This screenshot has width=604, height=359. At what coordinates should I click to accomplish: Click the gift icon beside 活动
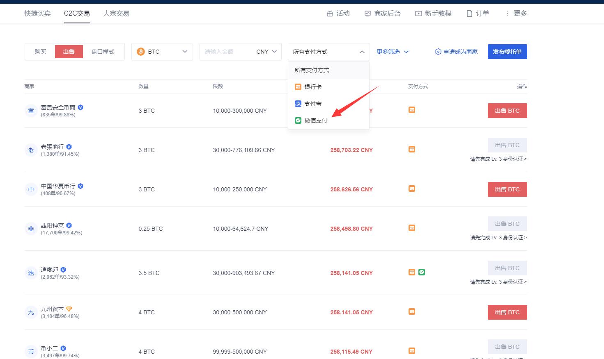(x=330, y=13)
